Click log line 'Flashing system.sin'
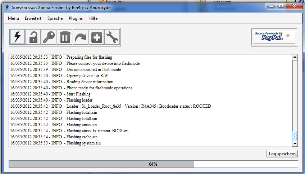 coord(55,143)
